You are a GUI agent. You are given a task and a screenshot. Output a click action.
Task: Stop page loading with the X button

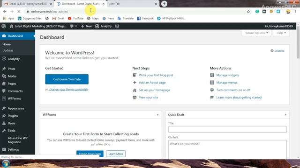pyautogui.click(x=19, y=11)
